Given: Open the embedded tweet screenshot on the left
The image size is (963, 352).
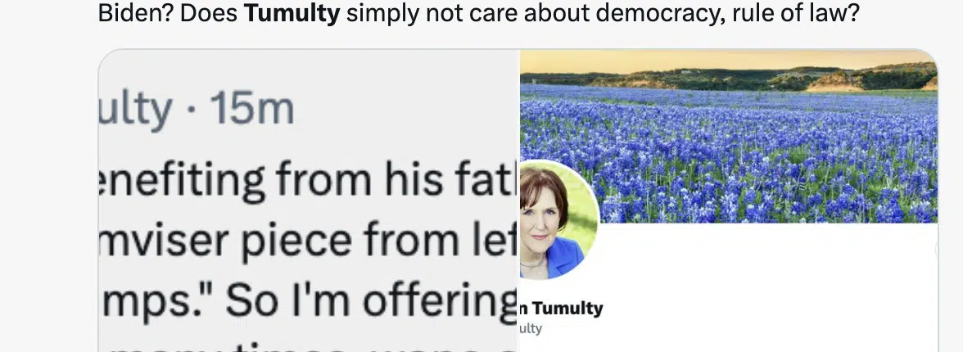Looking at the screenshot, I should tap(309, 201).
